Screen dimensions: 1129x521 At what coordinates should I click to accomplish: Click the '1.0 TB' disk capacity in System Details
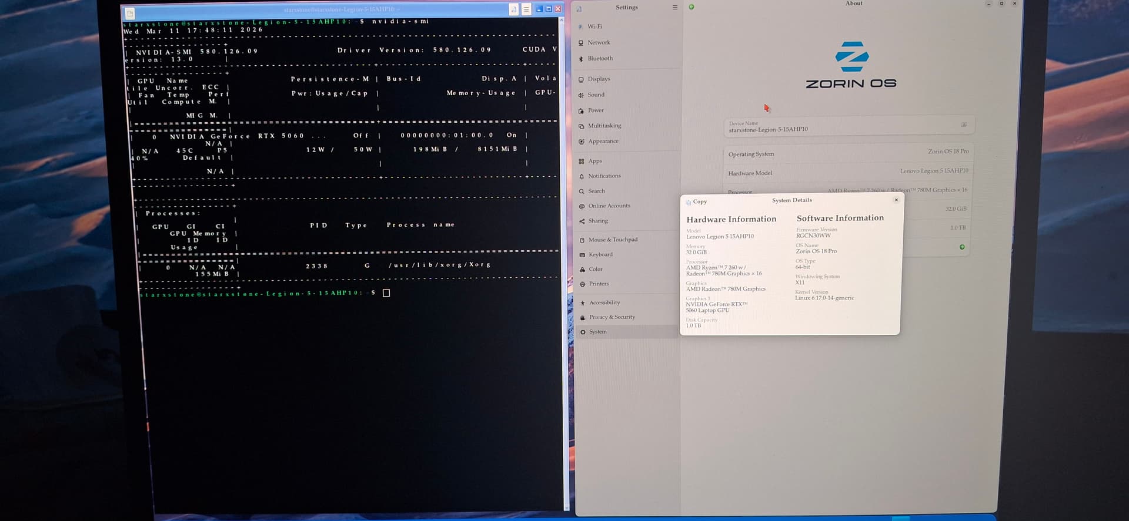click(x=693, y=325)
